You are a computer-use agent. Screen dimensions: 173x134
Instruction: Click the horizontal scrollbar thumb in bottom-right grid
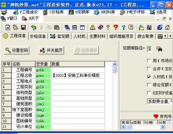click(x=130, y=127)
